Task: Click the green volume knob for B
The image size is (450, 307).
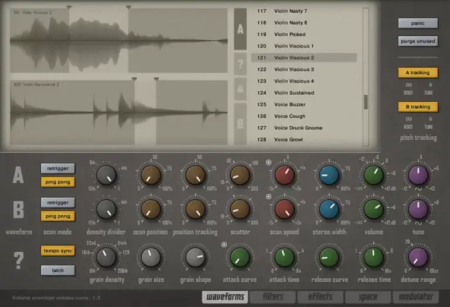Action: [x=374, y=209]
